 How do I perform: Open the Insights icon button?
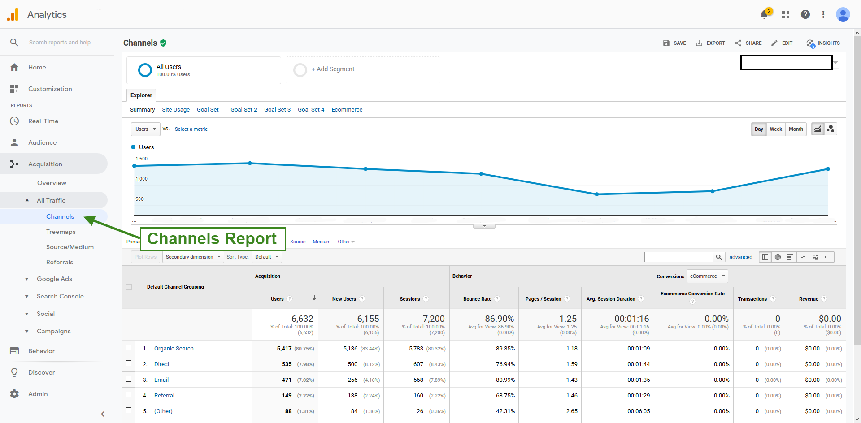click(823, 43)
